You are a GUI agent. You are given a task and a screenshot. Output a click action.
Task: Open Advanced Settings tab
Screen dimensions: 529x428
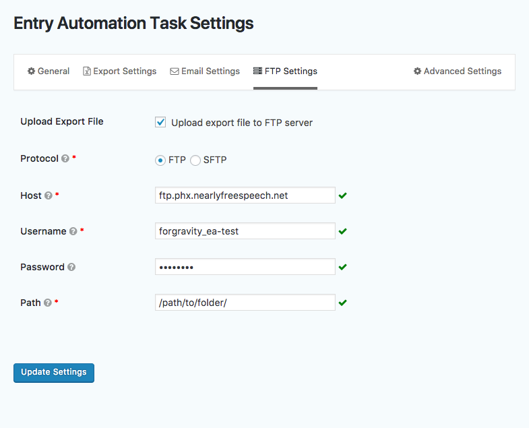[x=458, y=71]
